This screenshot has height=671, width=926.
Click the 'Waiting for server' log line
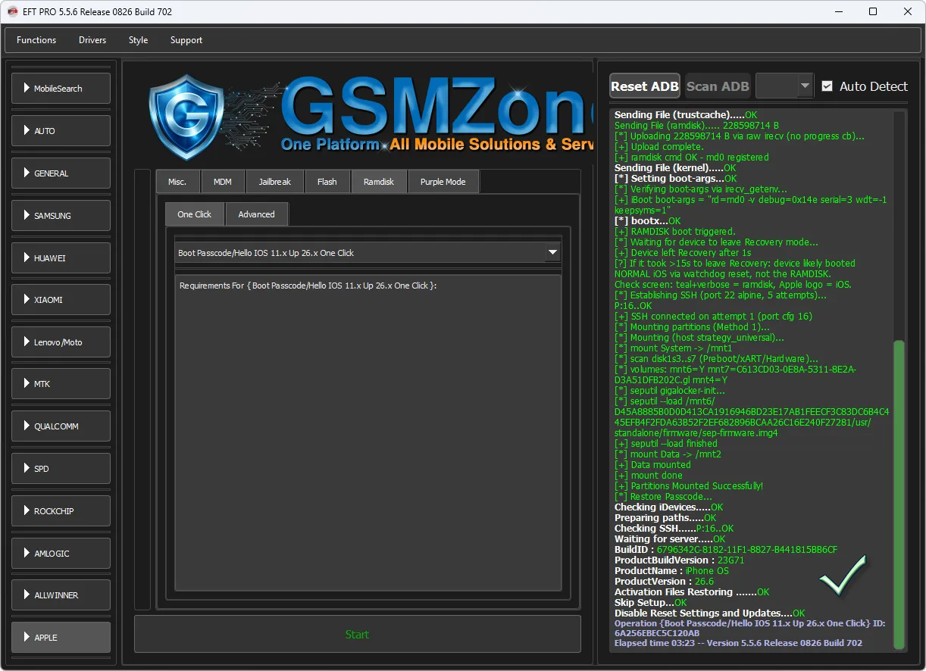pos(670,539)
